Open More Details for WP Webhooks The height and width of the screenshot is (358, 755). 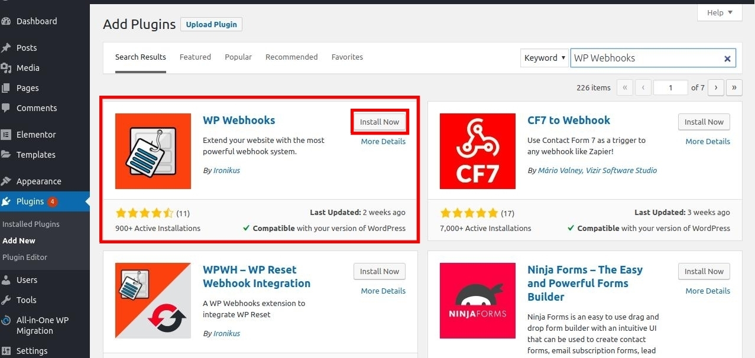[383, 142]
